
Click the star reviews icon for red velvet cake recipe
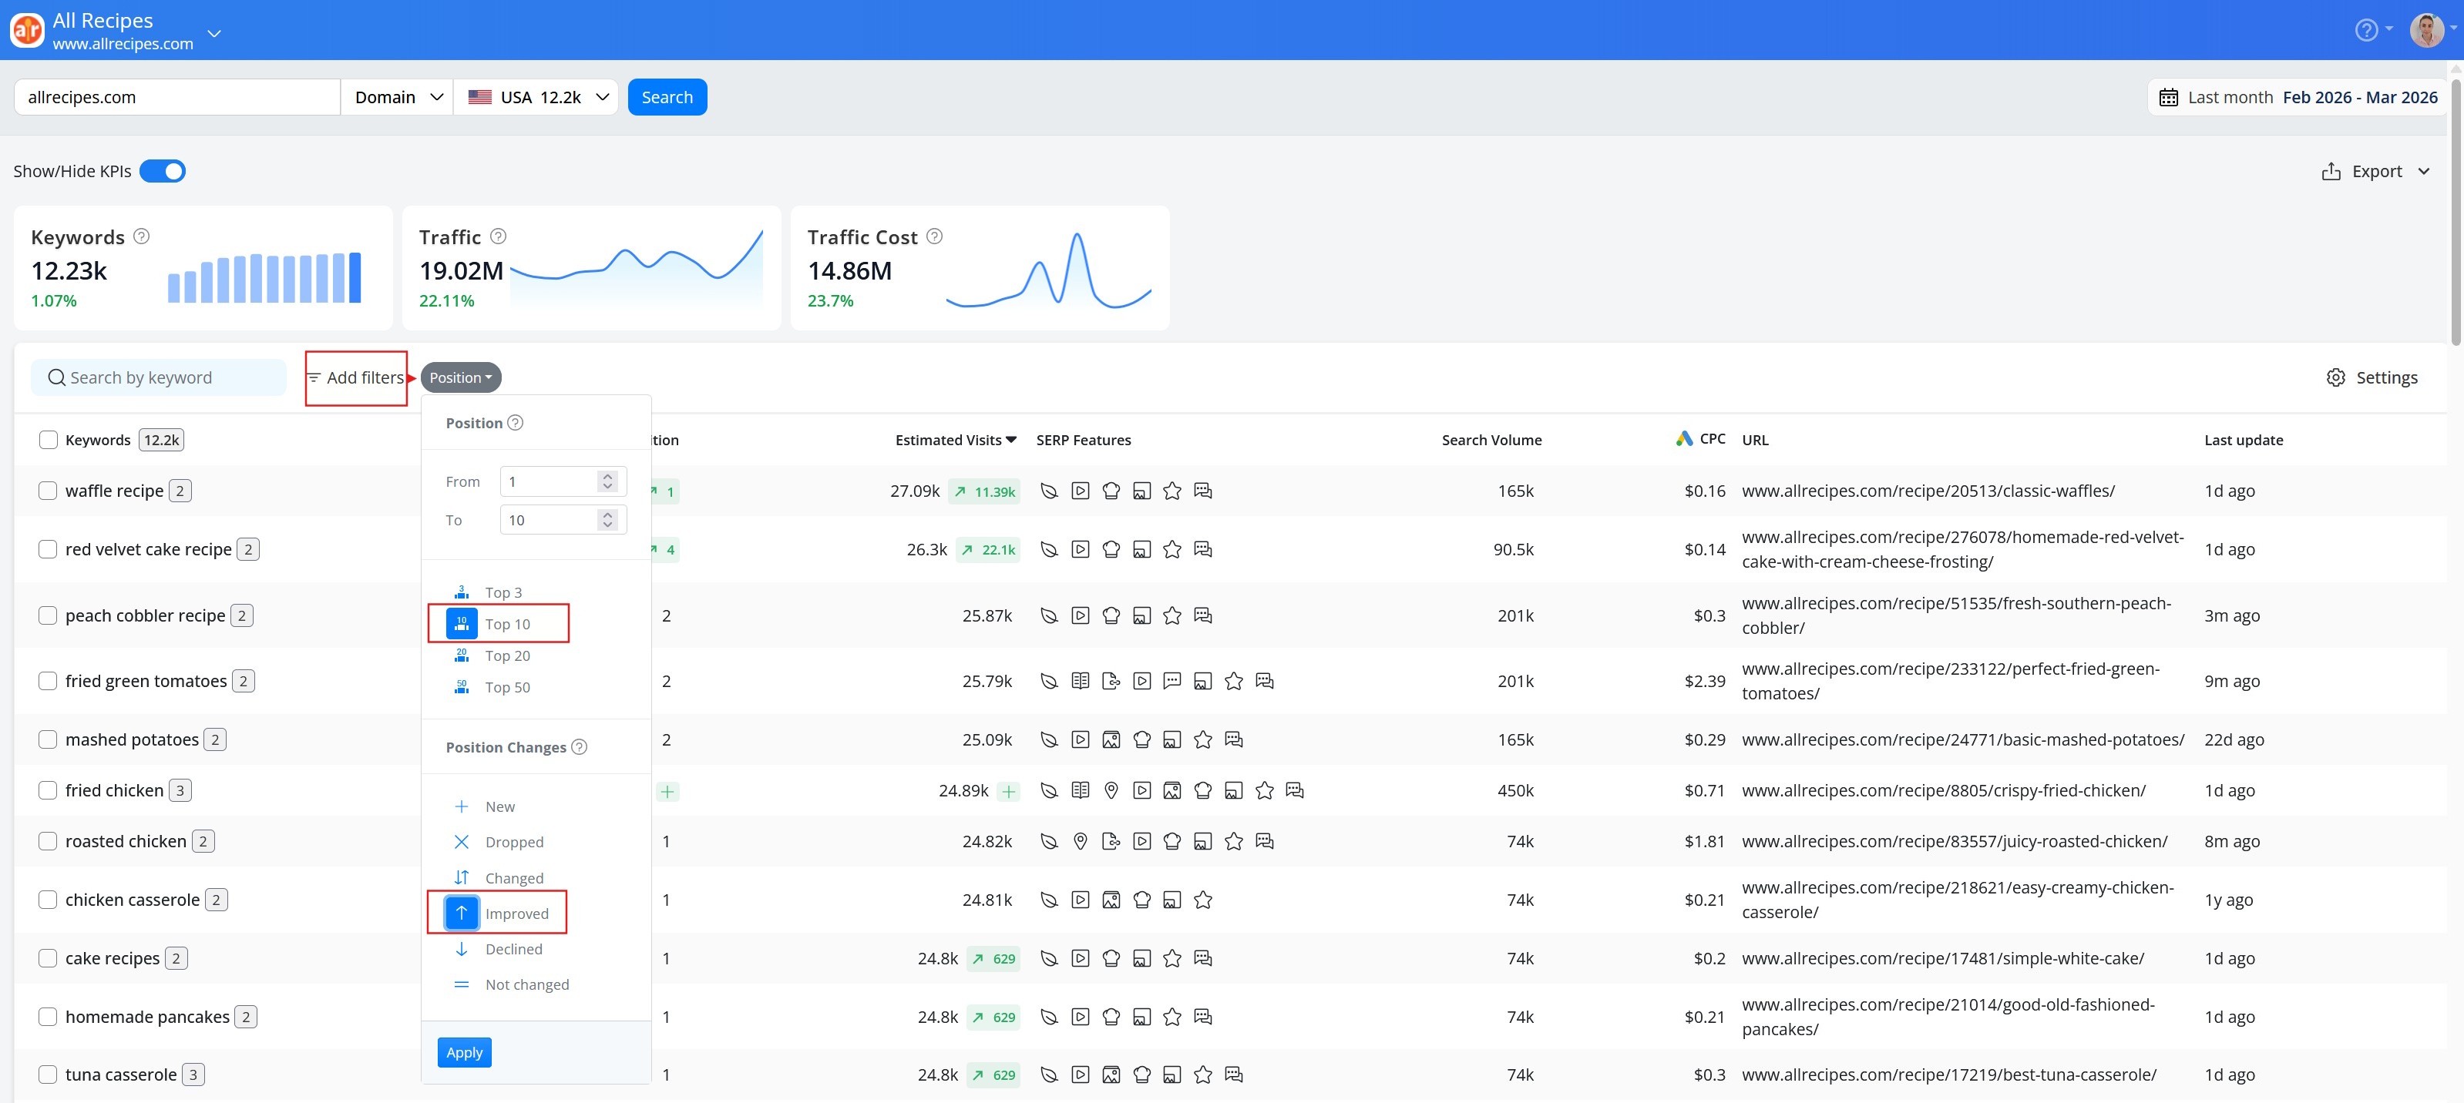pyautogui.click(x=1171, y=548)
